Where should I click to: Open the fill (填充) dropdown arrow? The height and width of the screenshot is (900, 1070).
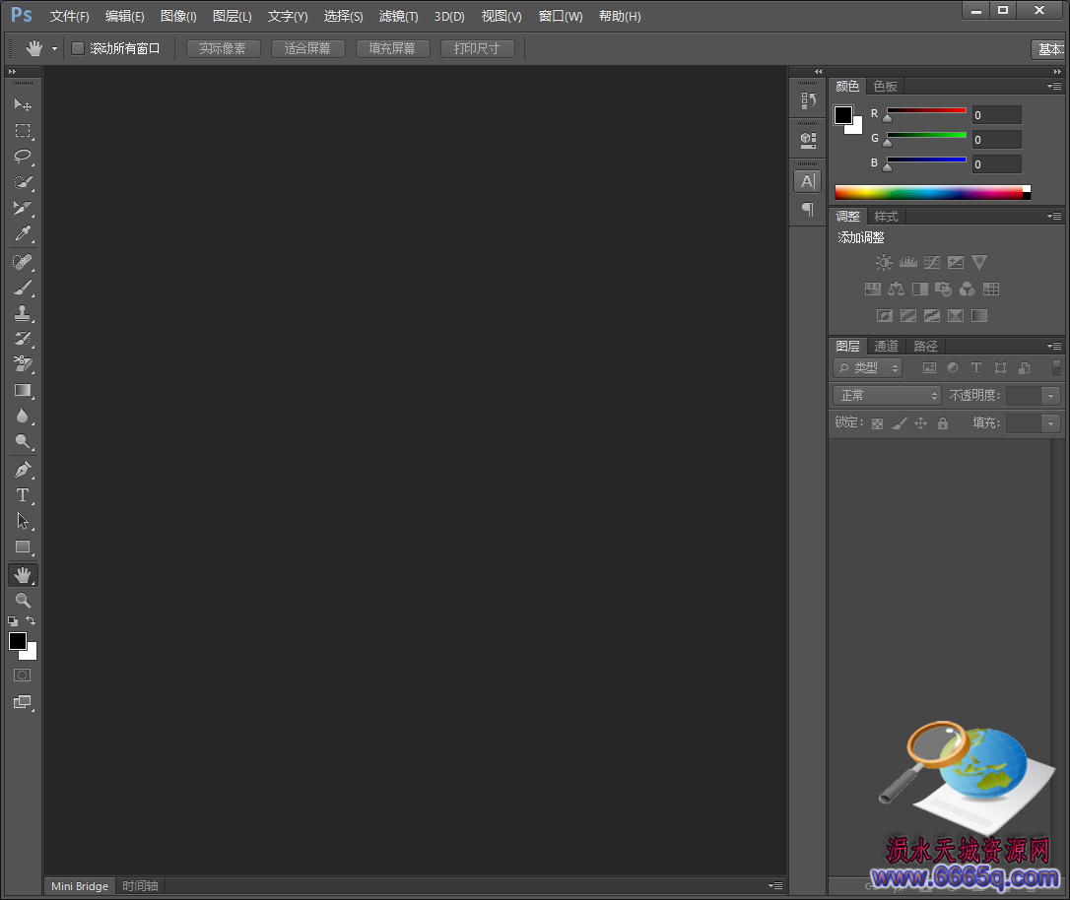click(x=1051, y=423)
